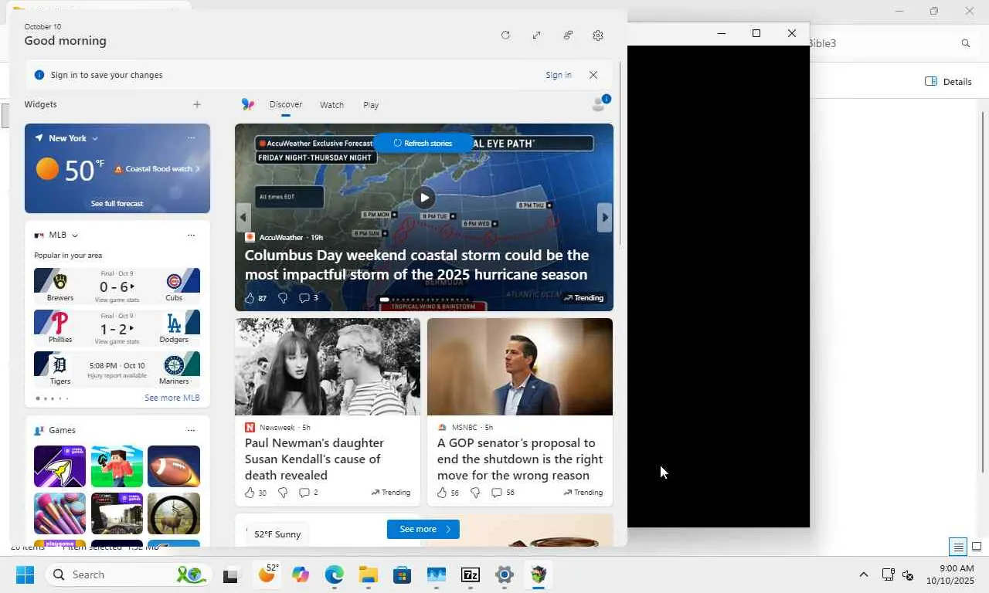Viewport: 989px width, 593px height.
Task: Open more options for Games widget
Action: point(191,431)
